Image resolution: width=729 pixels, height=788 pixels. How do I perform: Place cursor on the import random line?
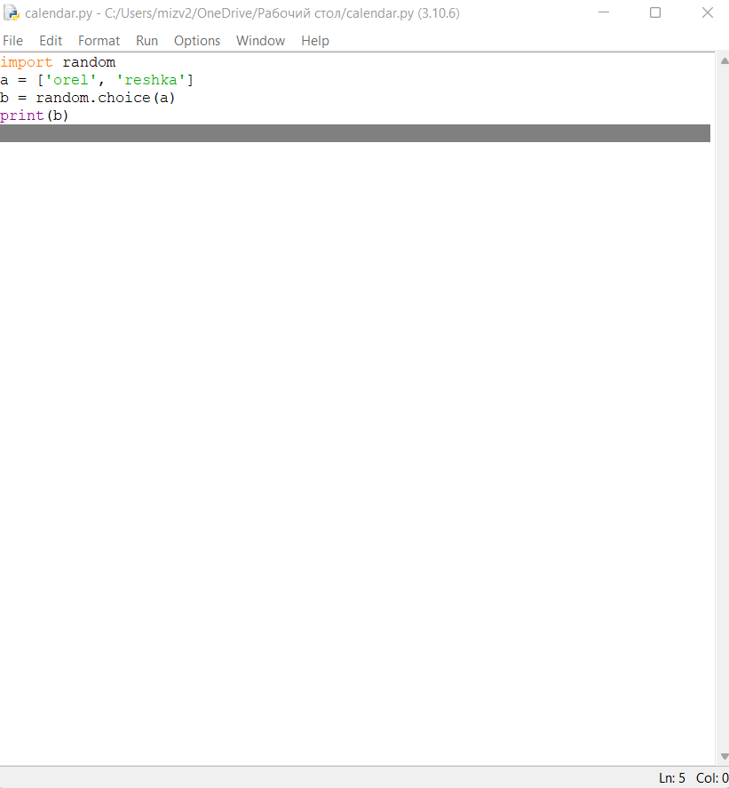pyautogui.click(x=58, y=62)
